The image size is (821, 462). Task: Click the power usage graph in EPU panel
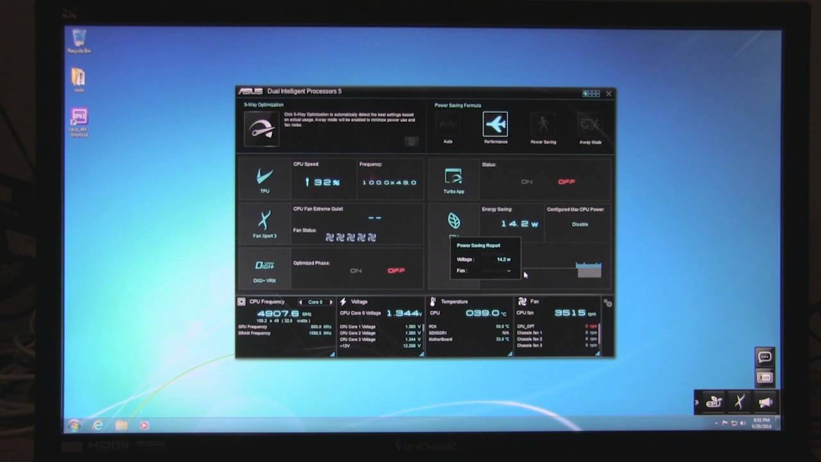coord(589,269)
